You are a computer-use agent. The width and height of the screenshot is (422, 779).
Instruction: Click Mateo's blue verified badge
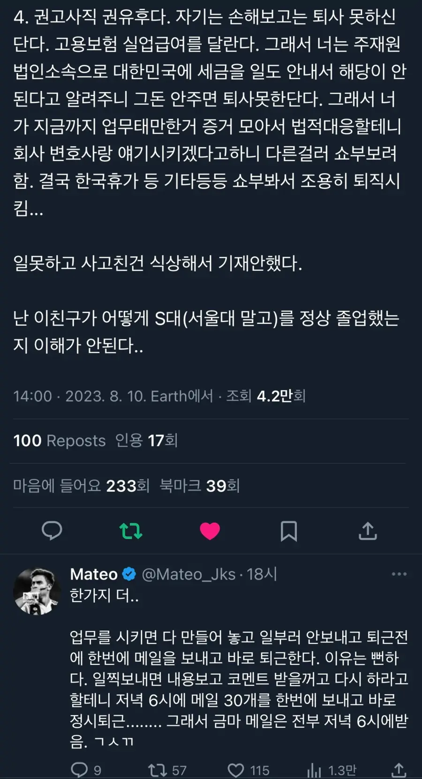tap(129, 574)
